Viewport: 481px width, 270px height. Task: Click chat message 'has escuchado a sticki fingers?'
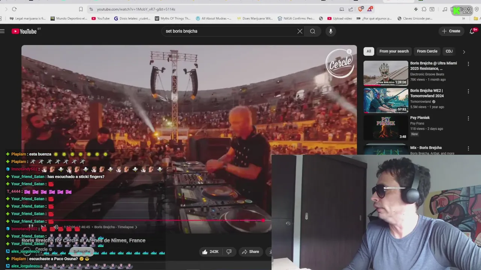(x=76, y=177)
